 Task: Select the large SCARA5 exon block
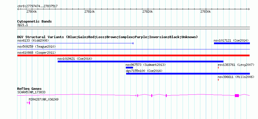pos(237,96)
